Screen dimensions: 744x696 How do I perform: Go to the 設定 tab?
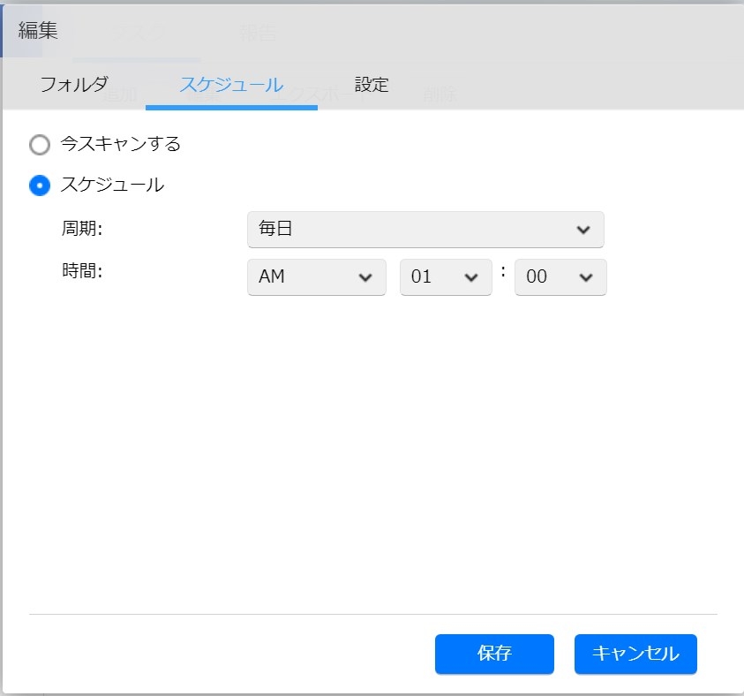tap(372, 85)
